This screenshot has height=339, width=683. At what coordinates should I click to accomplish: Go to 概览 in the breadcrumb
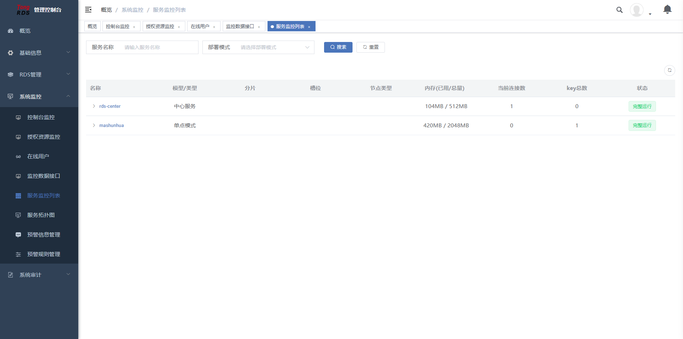[x=106, y=10]
